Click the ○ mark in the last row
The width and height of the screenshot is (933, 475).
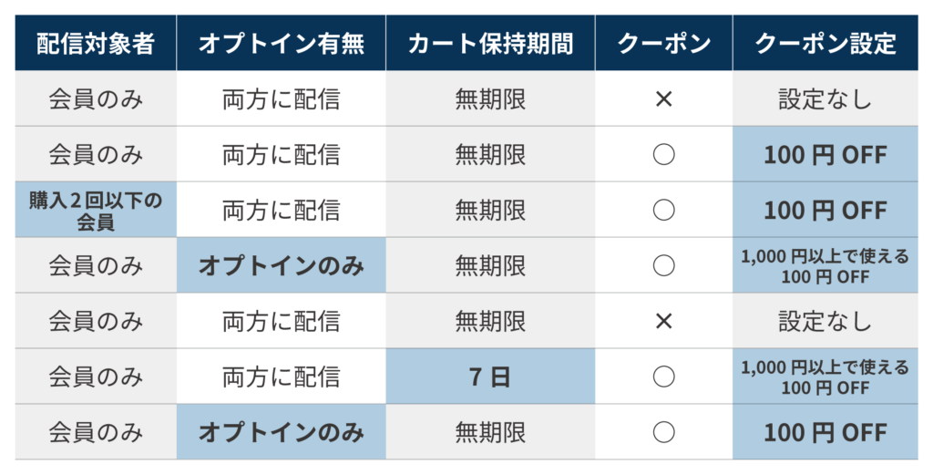663,432
